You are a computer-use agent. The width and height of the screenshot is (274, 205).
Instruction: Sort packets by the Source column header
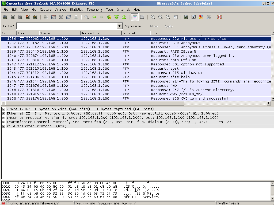pyautogui.click(x=60, y=33)
